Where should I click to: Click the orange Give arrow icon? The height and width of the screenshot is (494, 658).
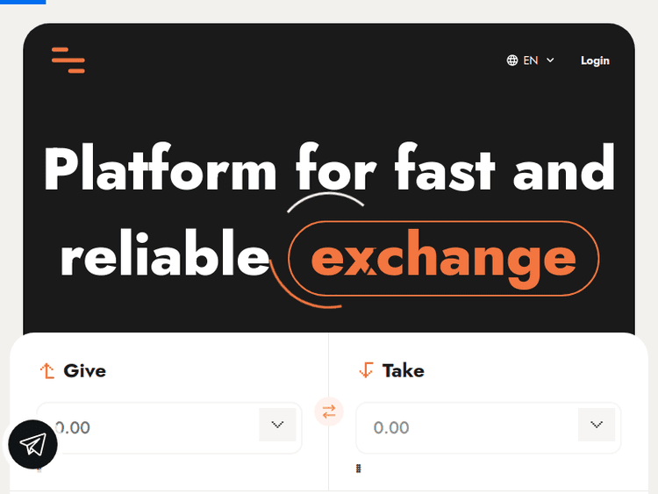click(x=47, y=371)
